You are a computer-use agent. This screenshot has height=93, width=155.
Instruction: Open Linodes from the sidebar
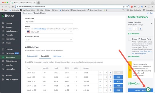[x=9, y=23]
